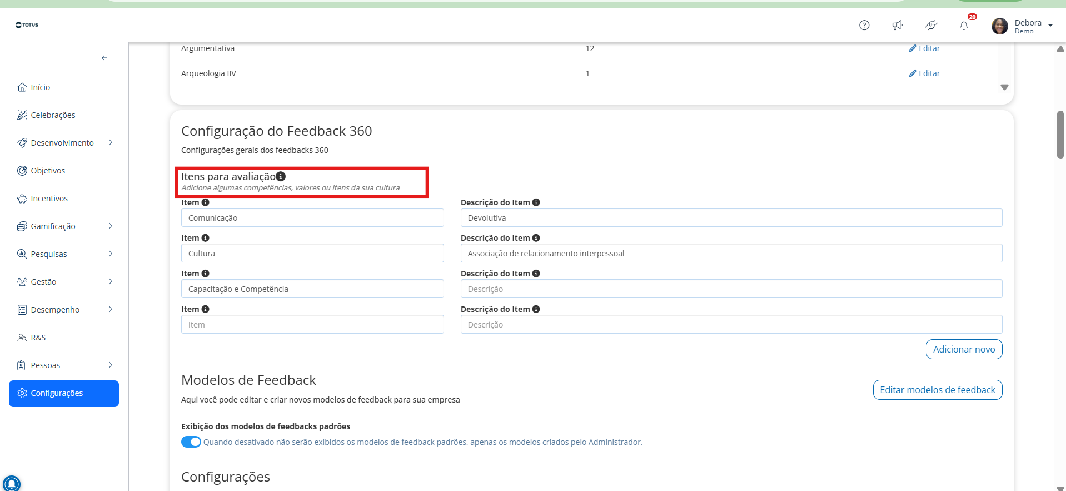This screenshot has height=491, width=1066.
Task: Expand the Pessoas chevron
Action: coord(111,365)
